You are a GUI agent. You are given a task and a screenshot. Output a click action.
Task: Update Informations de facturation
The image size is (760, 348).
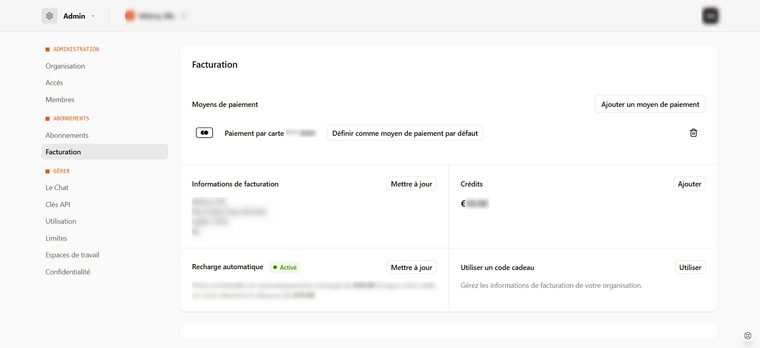pos(411,184)
